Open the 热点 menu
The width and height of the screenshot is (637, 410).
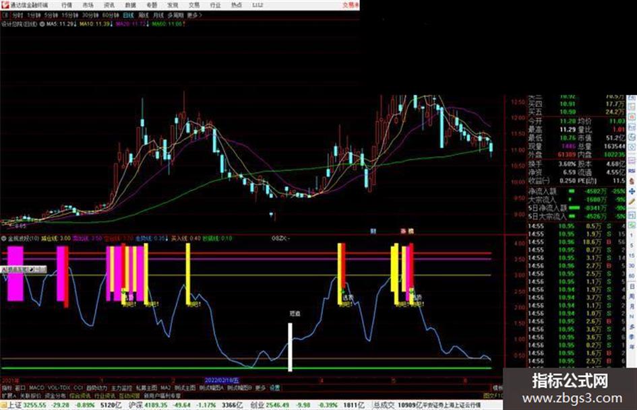[237, 5]
